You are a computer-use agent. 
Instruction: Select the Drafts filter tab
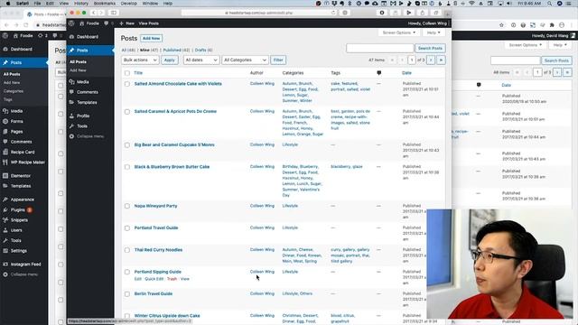203,51
